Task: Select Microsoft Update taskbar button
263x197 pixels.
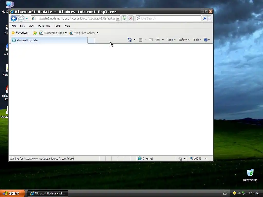Action: (48, 193)
